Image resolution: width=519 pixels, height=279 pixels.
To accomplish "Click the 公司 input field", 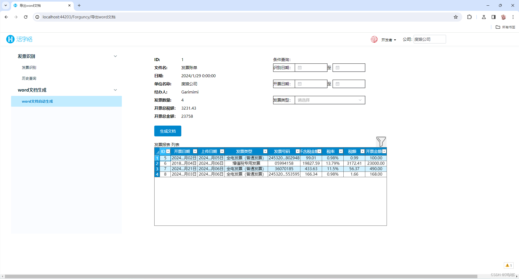I will (430, 39).
